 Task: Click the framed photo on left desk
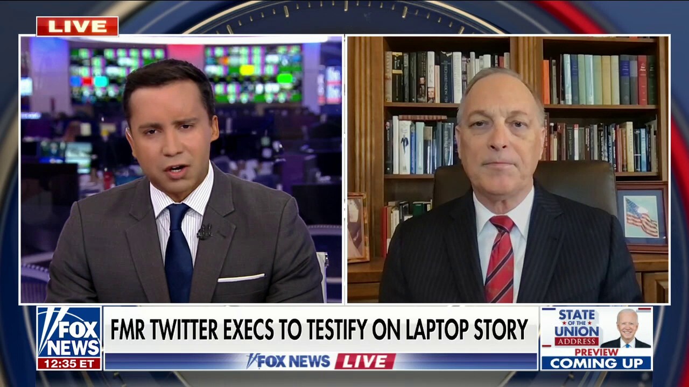tap(357, 228)
